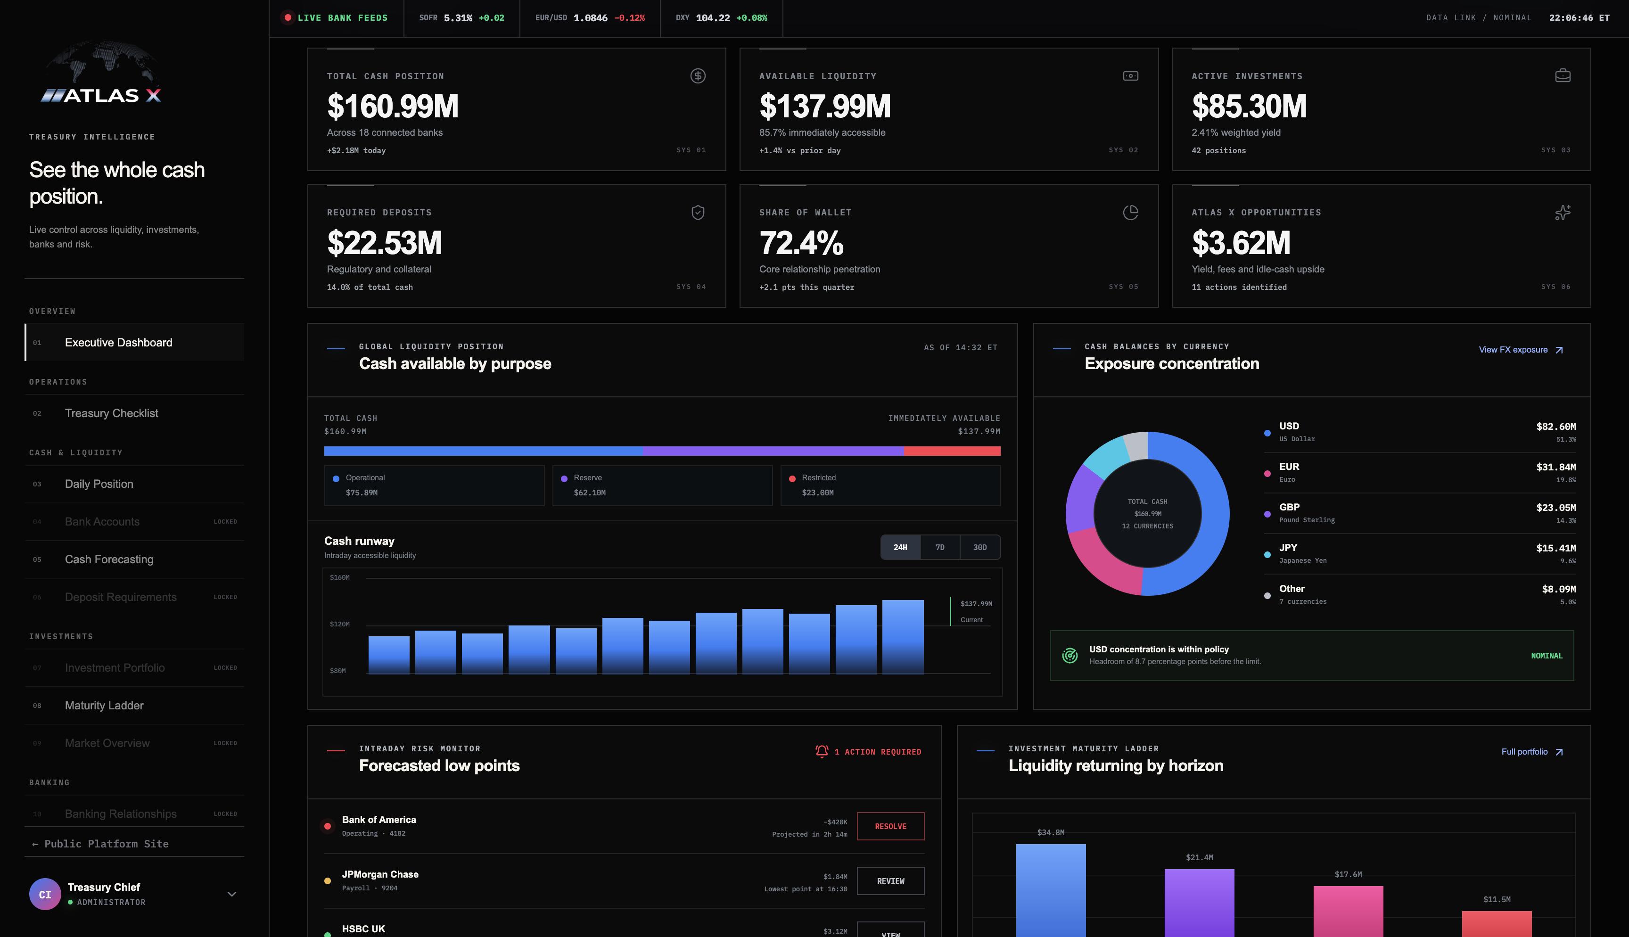This screenshot has width=1629, height=937.
Task: Click the Restricted legend box
Action: 890,485
